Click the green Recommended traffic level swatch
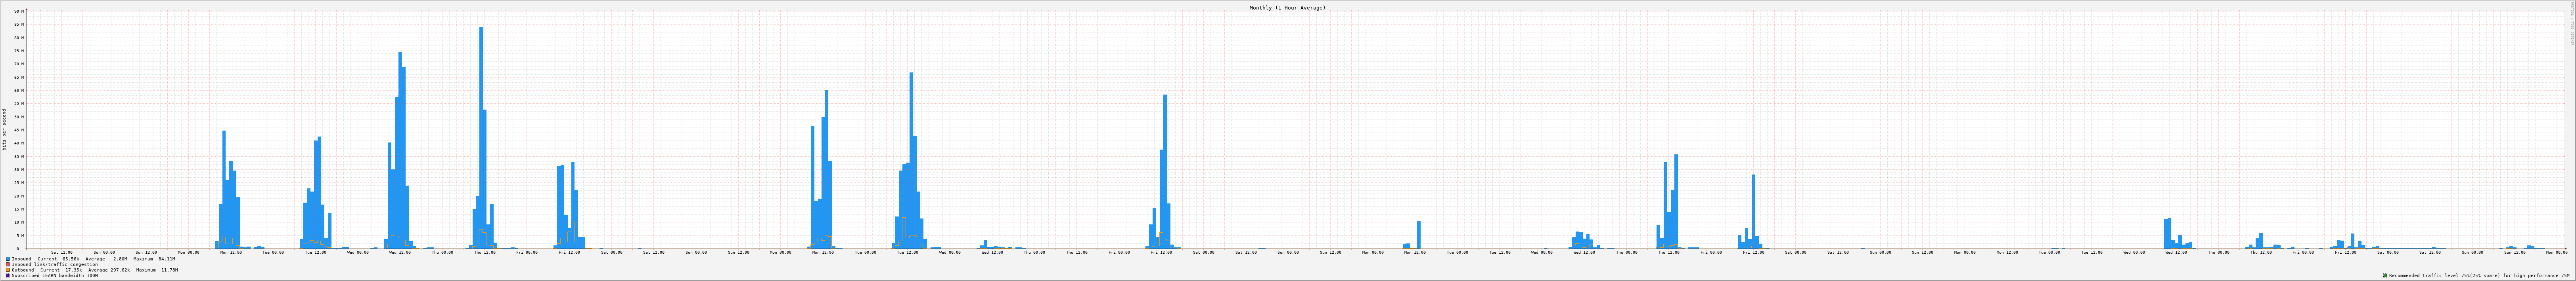Image resolution: width=2576 pixels, height=281 pixels. pos(2385,275)
